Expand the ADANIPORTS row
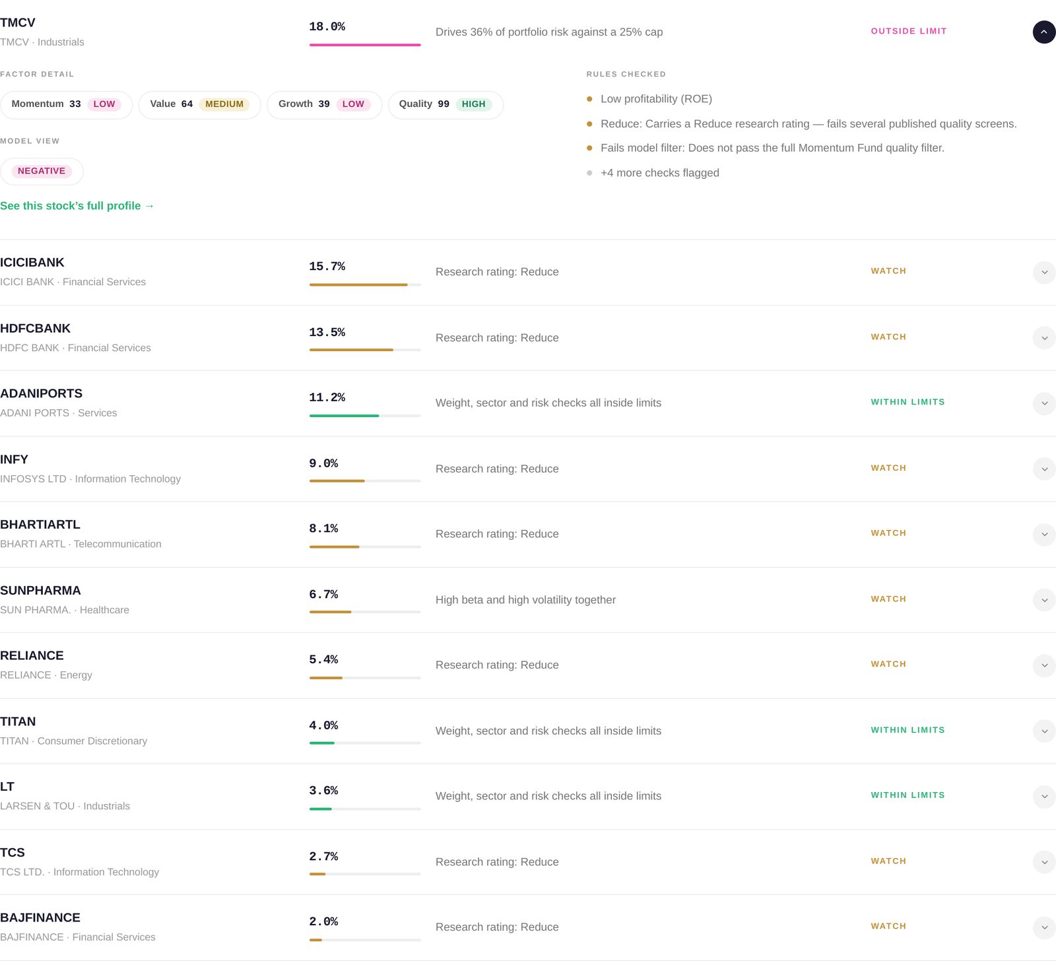Screen dimensions: 1056x961 click(1043, 403)
